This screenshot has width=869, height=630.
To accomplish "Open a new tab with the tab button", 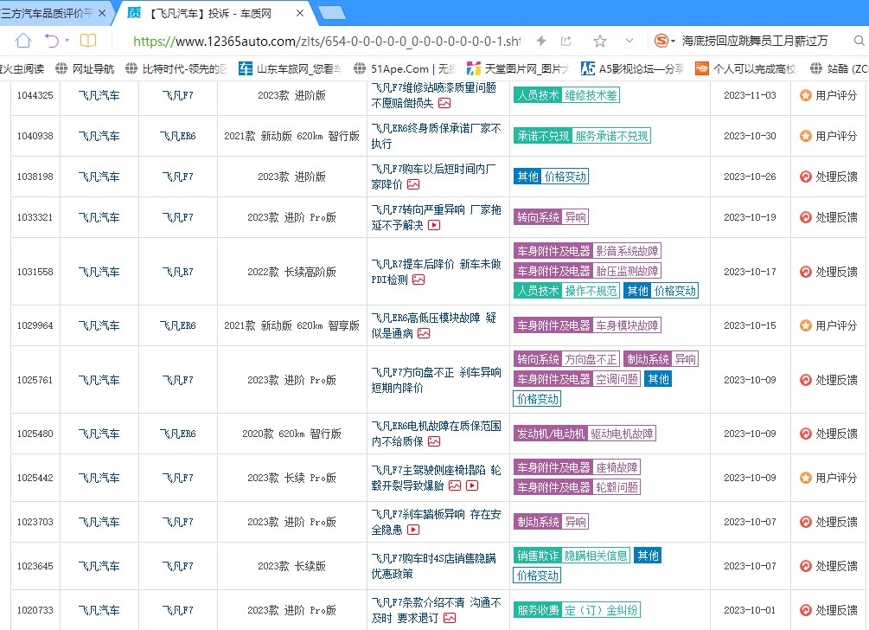I will 332,13.
